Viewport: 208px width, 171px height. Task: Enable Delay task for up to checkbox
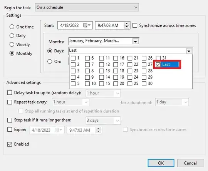(x=10, y=92)
